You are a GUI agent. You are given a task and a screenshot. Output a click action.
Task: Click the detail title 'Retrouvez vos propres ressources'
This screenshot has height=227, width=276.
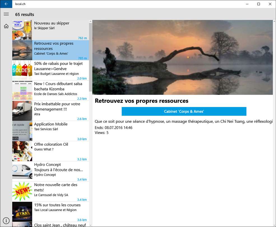(x=142, y=101)
